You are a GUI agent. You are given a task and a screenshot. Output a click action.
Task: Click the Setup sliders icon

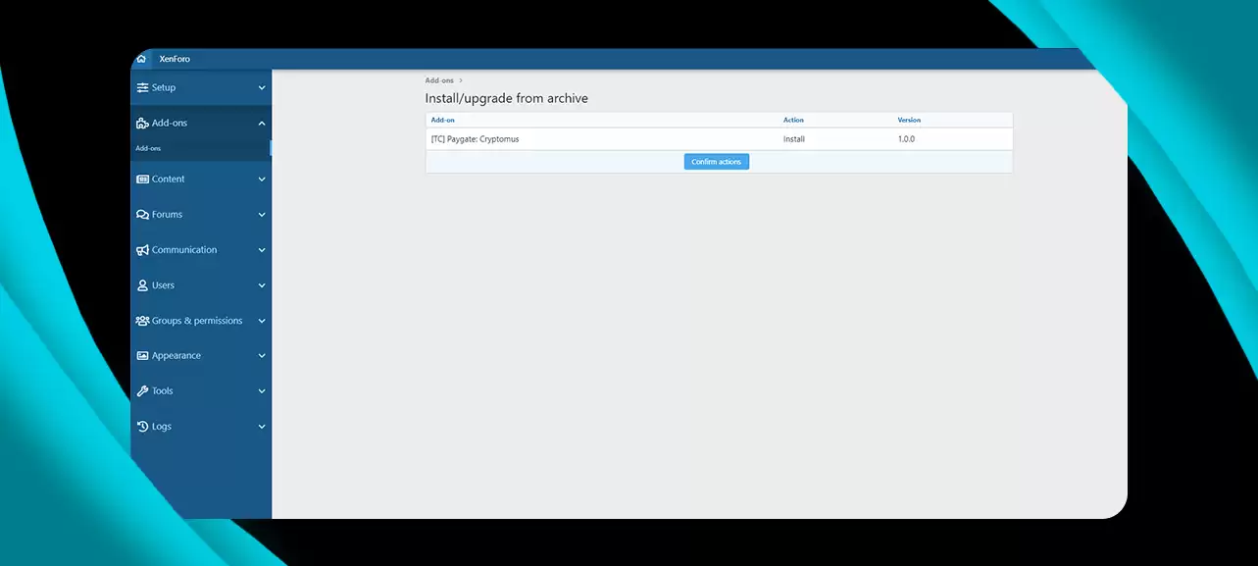point(142,87)
